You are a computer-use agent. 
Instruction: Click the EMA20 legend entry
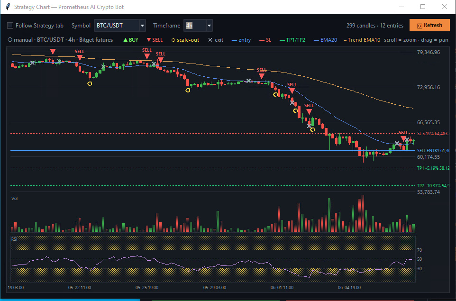pyautogui.click(x=326, y=40)
